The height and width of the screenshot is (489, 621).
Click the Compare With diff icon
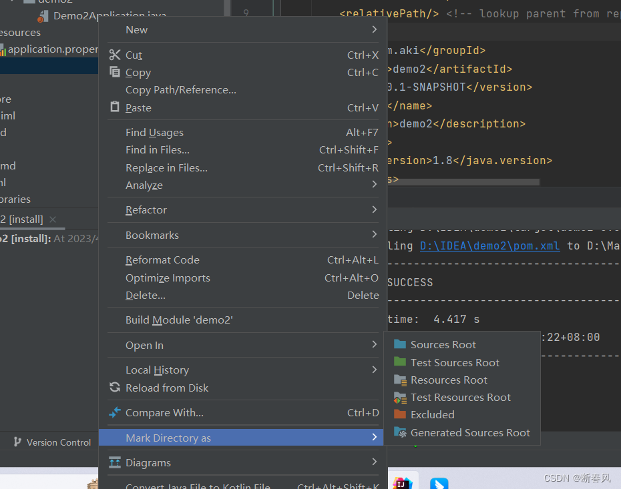click(116, 412)
